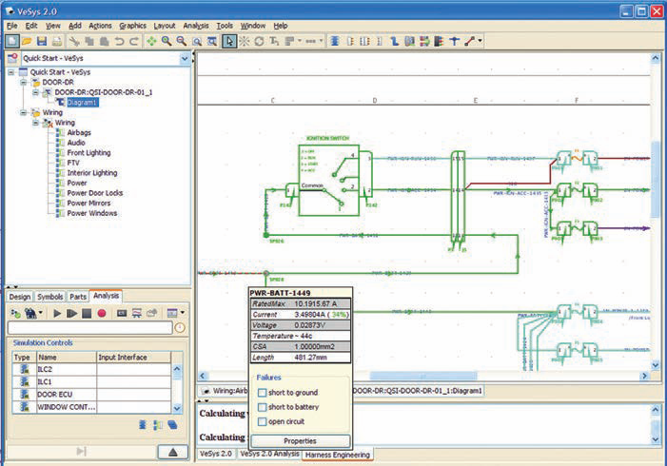The height and width of the screenshot is (466, 667).
Task: Open the Graphics menu
Action: pyautogui.click(x=132, y=26)
